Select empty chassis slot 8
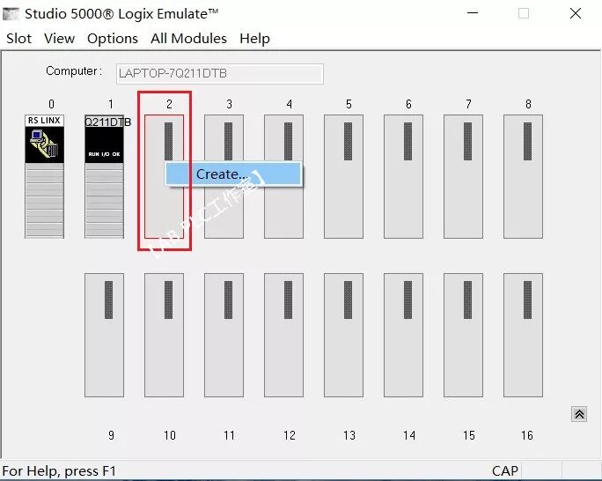Viewport: 602px width, 481px height. (x=524, y=176)
